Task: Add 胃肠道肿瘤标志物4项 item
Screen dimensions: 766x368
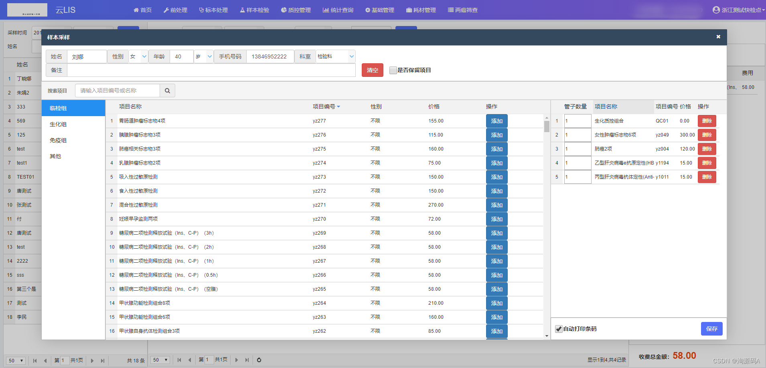Action: click(x=497, y=121)
